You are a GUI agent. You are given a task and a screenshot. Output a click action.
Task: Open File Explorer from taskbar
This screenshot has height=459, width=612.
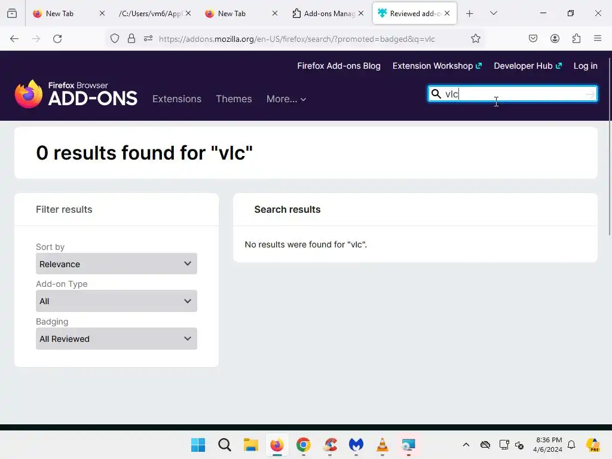click(250, 445)
